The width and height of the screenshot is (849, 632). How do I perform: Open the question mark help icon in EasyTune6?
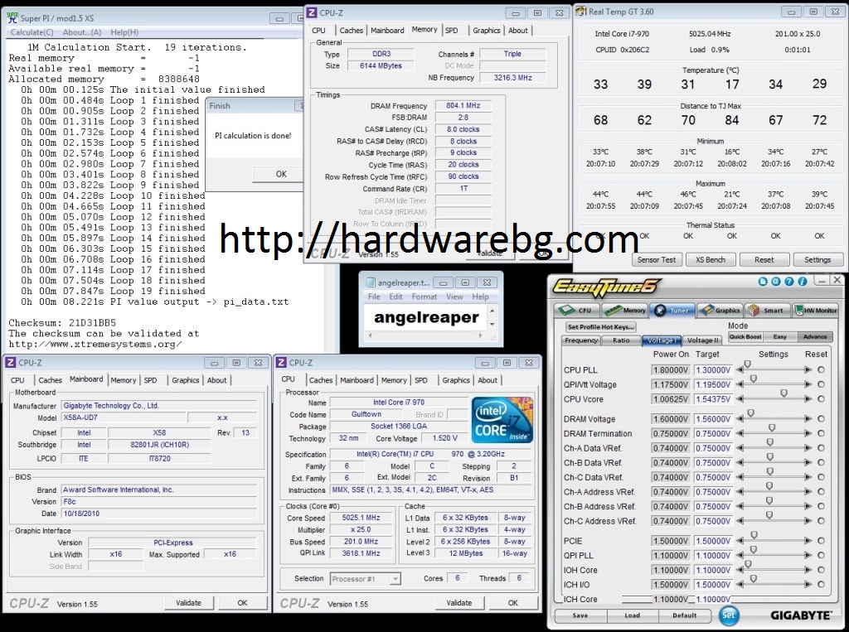(789, 282)
